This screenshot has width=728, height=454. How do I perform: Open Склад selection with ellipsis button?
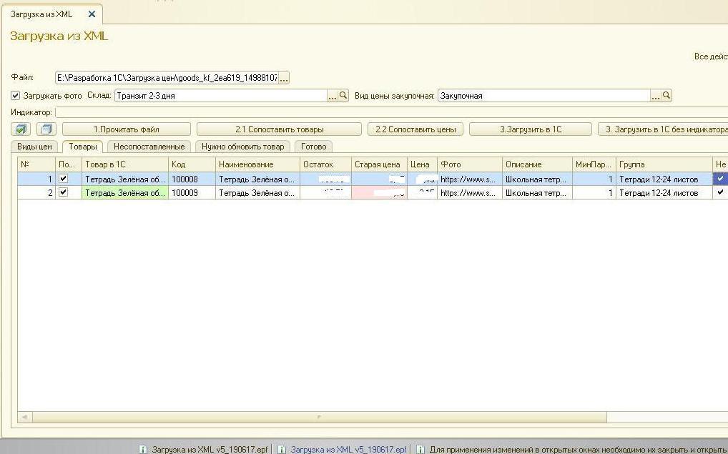[x=333, y=96]
